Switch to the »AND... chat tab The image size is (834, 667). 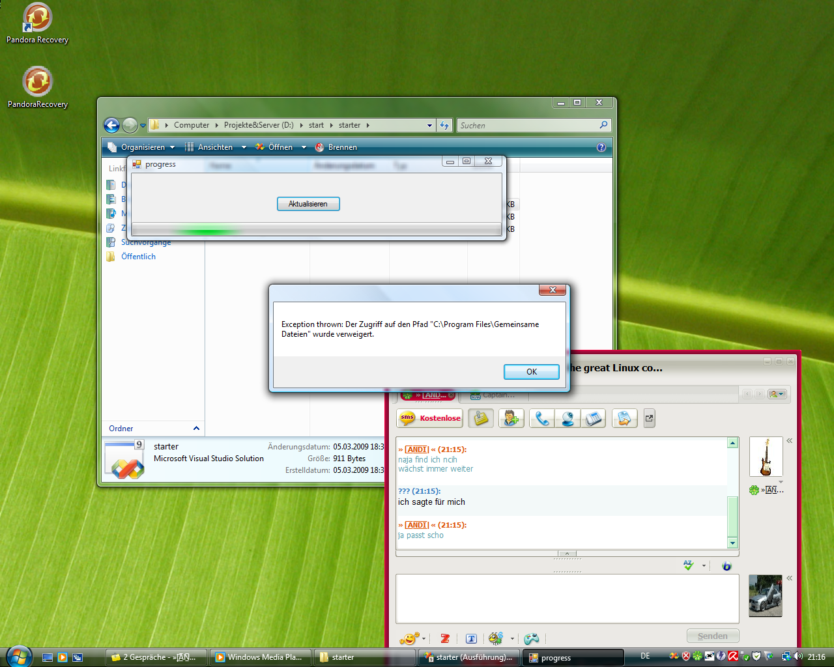tap(427, 395)
